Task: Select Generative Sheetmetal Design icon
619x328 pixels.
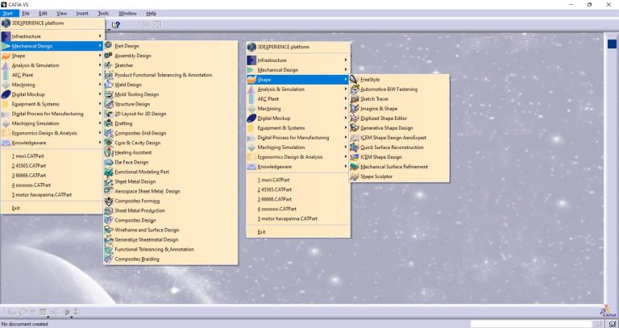Action: click(x=109, y=239)
